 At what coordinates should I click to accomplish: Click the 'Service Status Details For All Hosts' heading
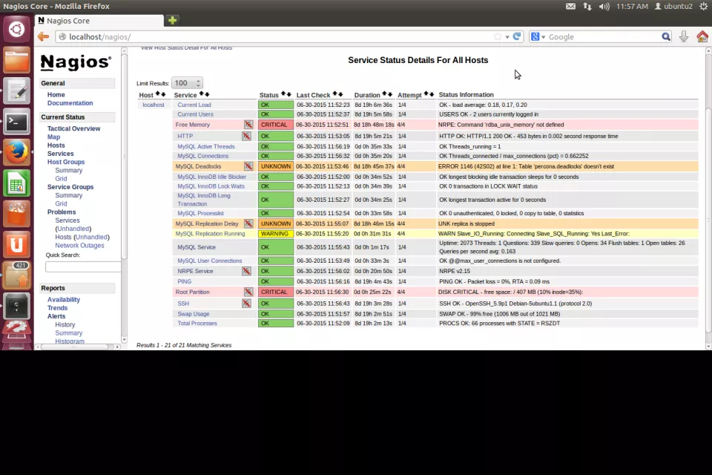418,60
